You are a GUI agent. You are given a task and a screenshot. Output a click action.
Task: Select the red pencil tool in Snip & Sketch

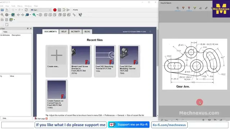[189, 8]
